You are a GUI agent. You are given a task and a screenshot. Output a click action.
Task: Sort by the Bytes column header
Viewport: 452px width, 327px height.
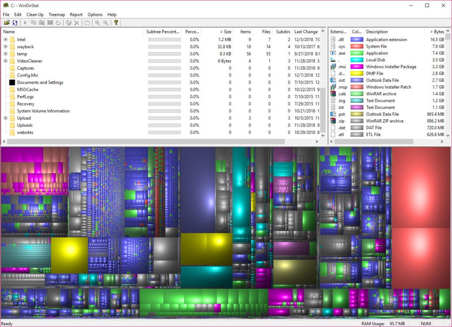435,32
